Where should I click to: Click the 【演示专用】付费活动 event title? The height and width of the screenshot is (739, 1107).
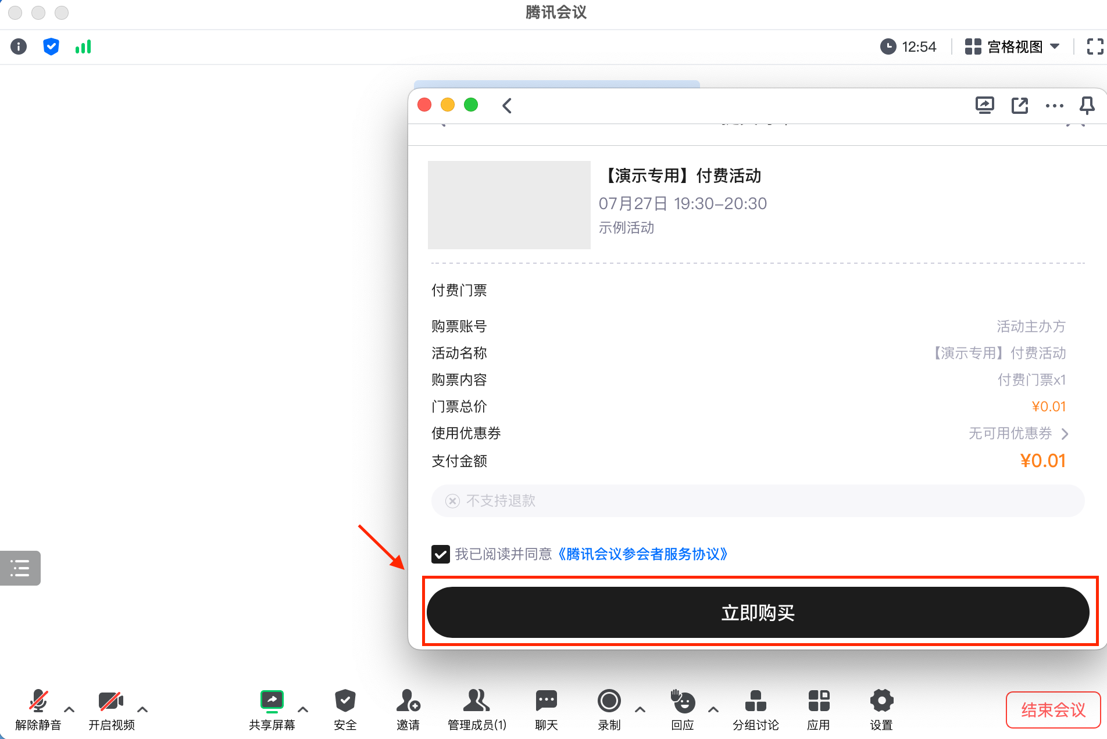680,175
